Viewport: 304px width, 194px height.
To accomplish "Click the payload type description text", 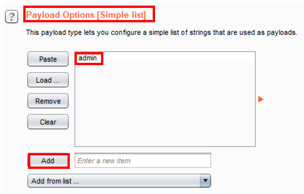I will point(161,33).
